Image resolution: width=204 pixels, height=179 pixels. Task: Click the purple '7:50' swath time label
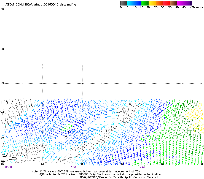143,167
